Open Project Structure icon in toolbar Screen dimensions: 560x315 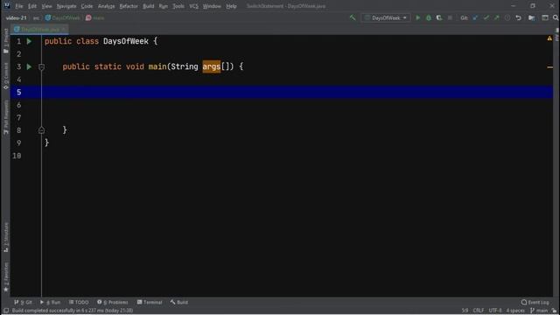point(531,17)
